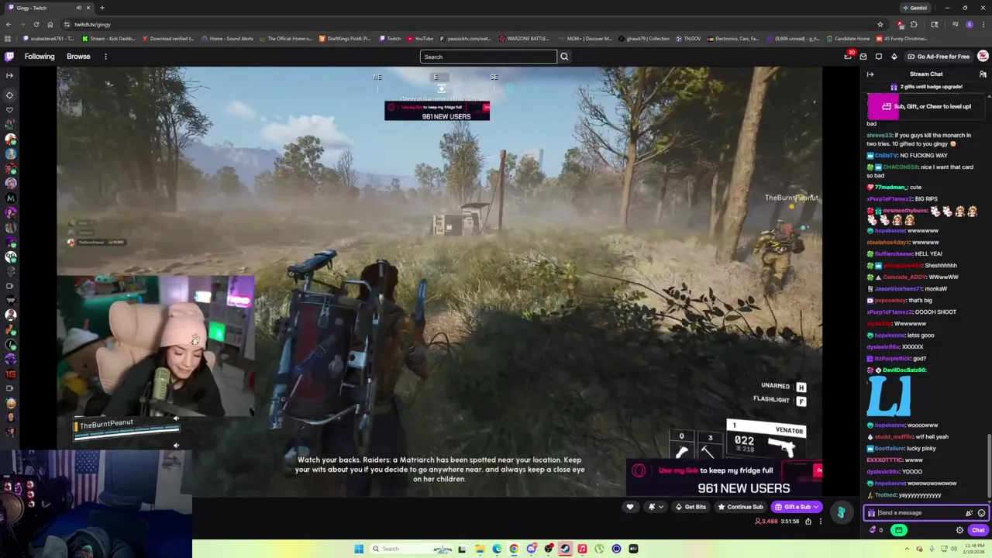This screenshot has width=992, height=558.
Task: Open the user profile avatar menu
Action: coord(983,57)
